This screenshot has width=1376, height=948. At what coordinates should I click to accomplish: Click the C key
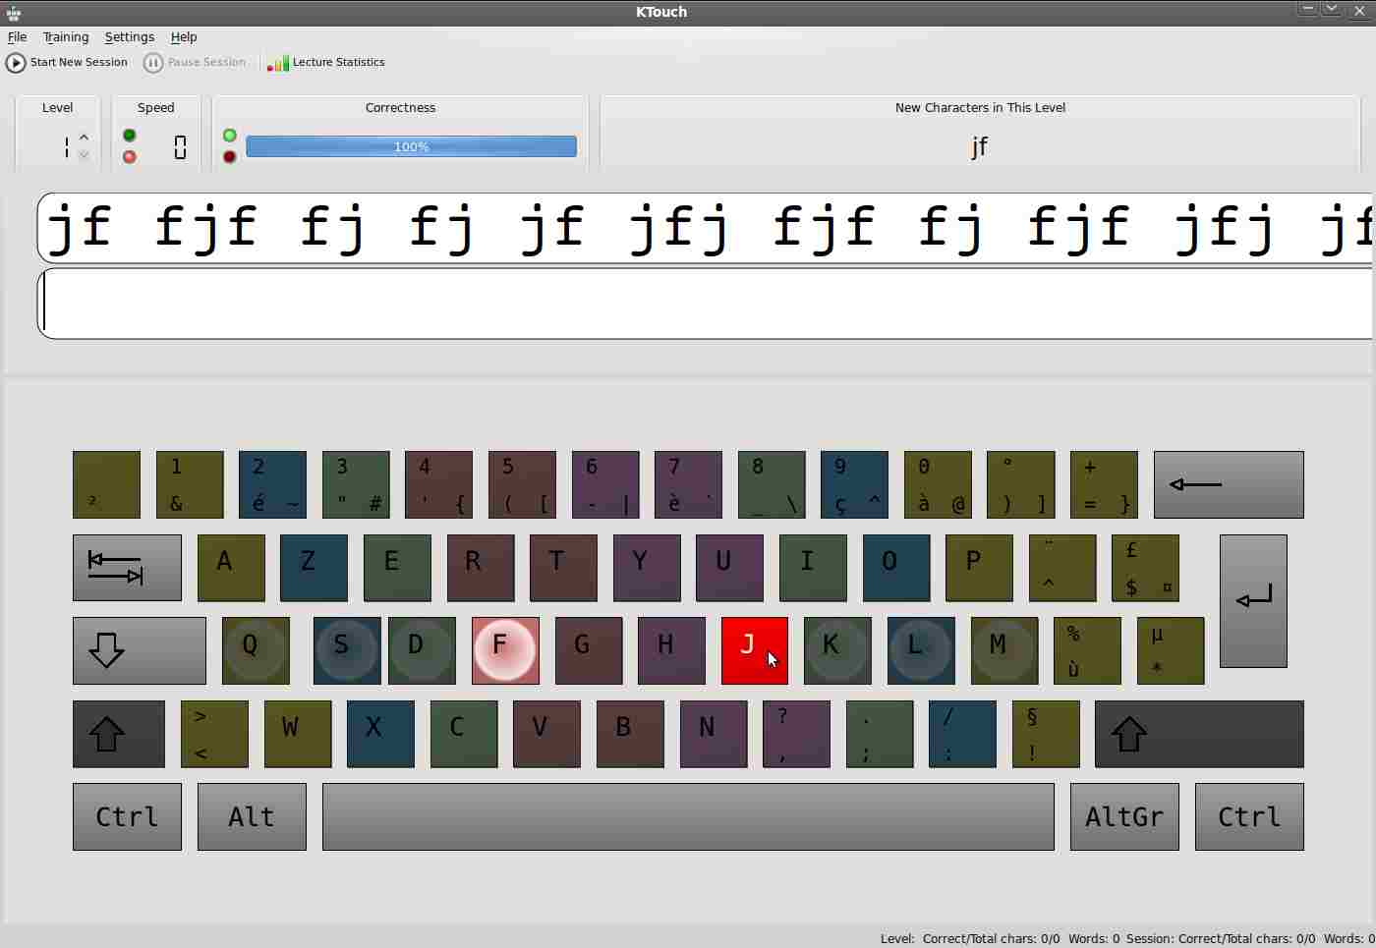click(x=464, y=734)
